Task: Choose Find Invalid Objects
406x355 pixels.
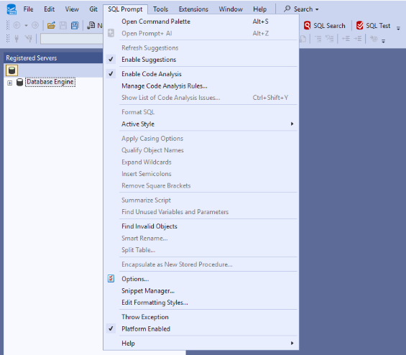Action: pyautogui.click(x=200, y=226)
